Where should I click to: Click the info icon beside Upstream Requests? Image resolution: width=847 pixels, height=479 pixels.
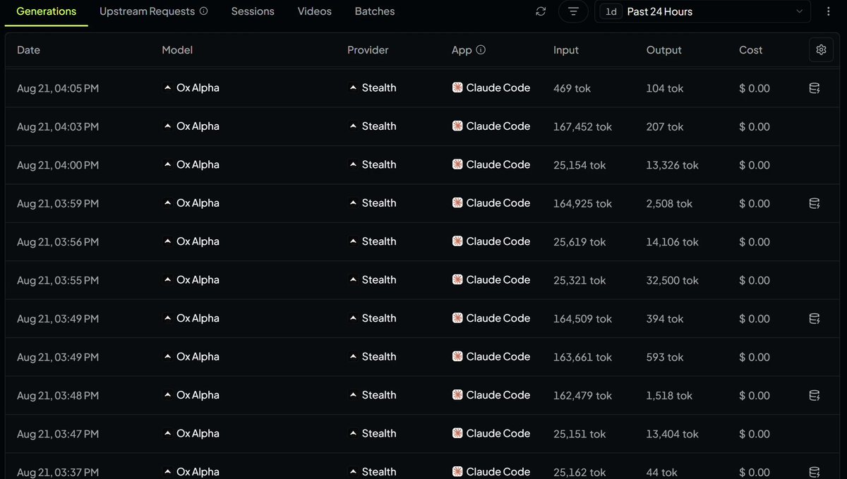click(204, 11)
